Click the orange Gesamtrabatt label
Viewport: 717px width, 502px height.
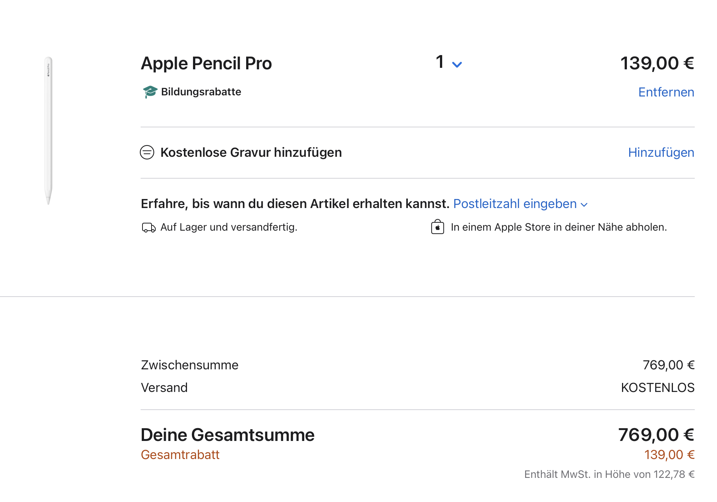180,455
